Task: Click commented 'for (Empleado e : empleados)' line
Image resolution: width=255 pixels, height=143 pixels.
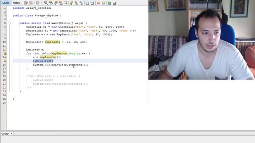Action: 53,76
